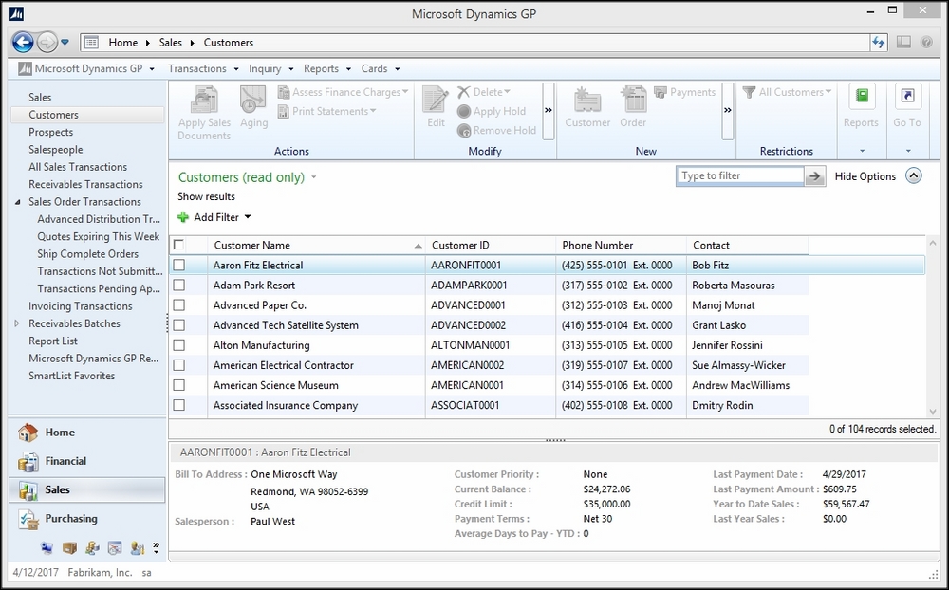949x590 pixels.
Task: Click the New Customer ribbon icon
Action: (587, 100)
